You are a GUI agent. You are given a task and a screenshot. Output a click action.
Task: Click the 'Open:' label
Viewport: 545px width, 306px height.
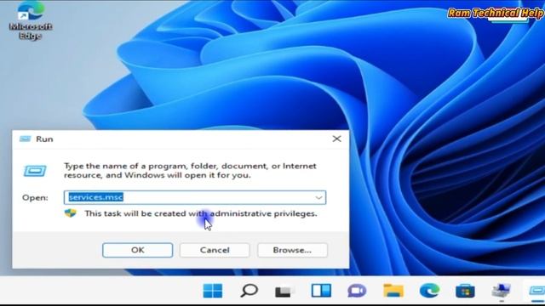coord(35,197)
